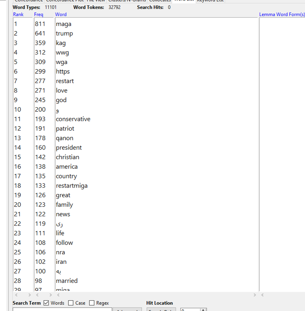Click the Persian word at rank 10
Image resolution: width=305 pixels, height=311 pixels.
pyautogui.click(x=58, y=111)
